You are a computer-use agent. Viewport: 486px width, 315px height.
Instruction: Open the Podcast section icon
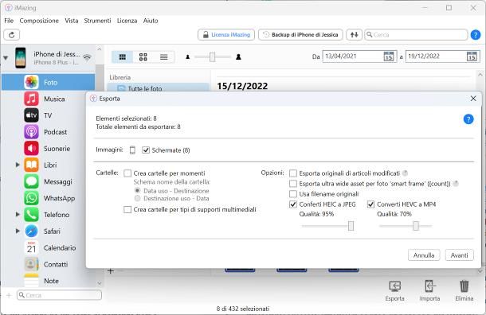click(x=31, y=132)
